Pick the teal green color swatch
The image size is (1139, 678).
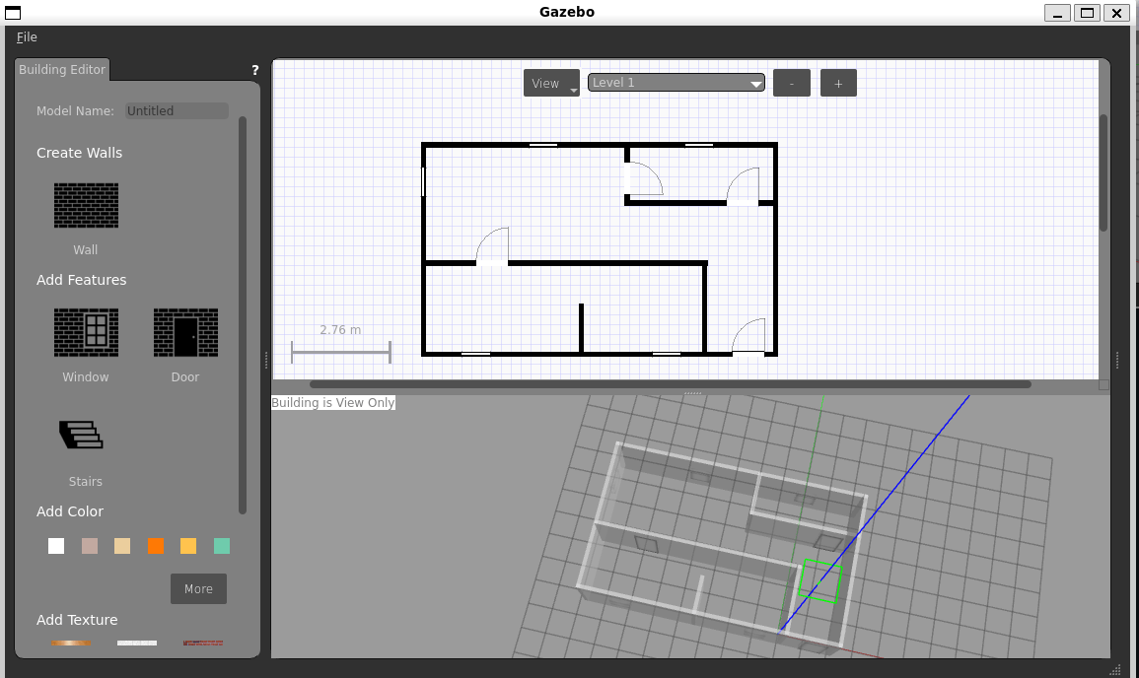(x=222, y=546)
